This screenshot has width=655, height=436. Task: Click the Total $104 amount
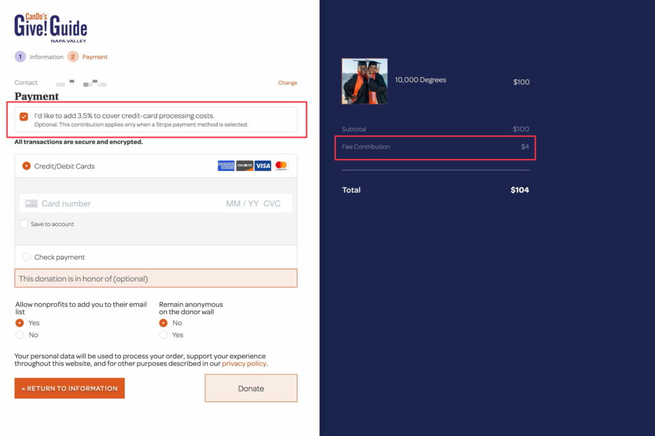point(519,190)
